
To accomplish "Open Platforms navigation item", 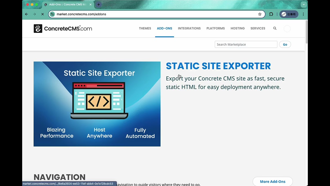I will (x=216, y=28).
